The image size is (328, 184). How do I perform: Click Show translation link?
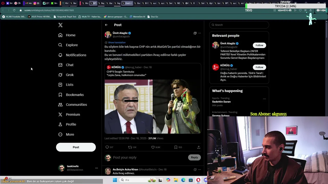tap(117, 42)
